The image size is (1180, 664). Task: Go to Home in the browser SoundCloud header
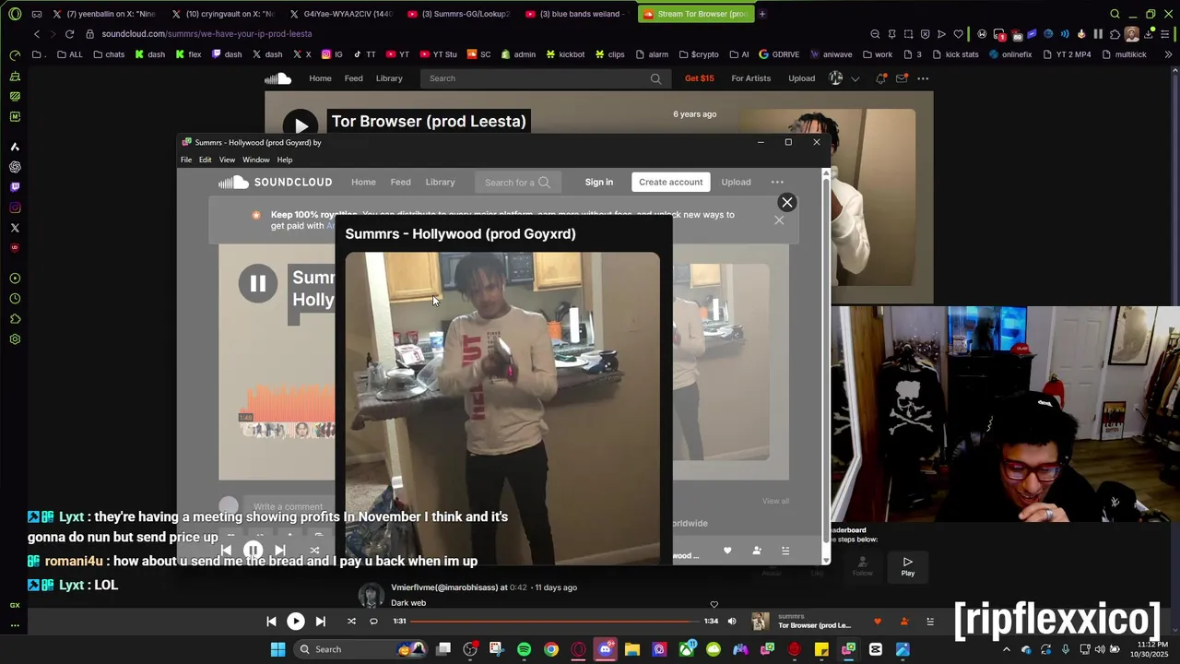coord(320,78)
